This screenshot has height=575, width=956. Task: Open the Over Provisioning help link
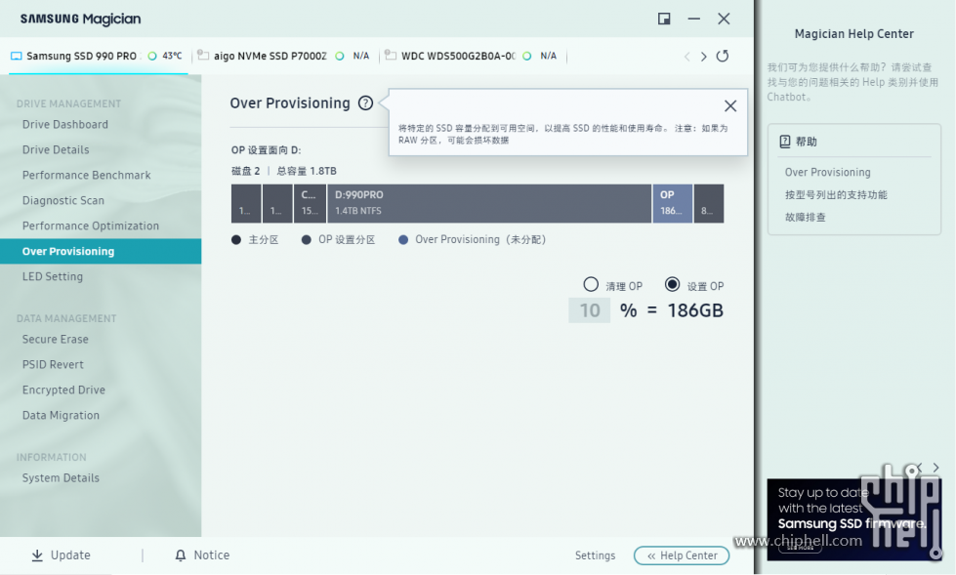827,173
